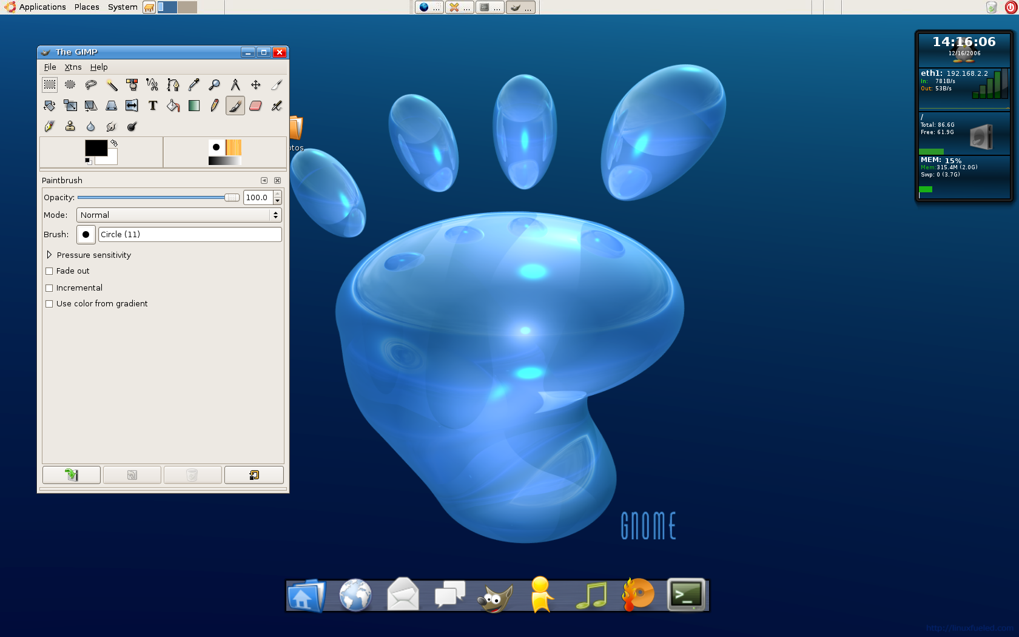The image size is (1019, 637).
Task: Increase opacity with spinner up arrow
Action: coord(278,194)
